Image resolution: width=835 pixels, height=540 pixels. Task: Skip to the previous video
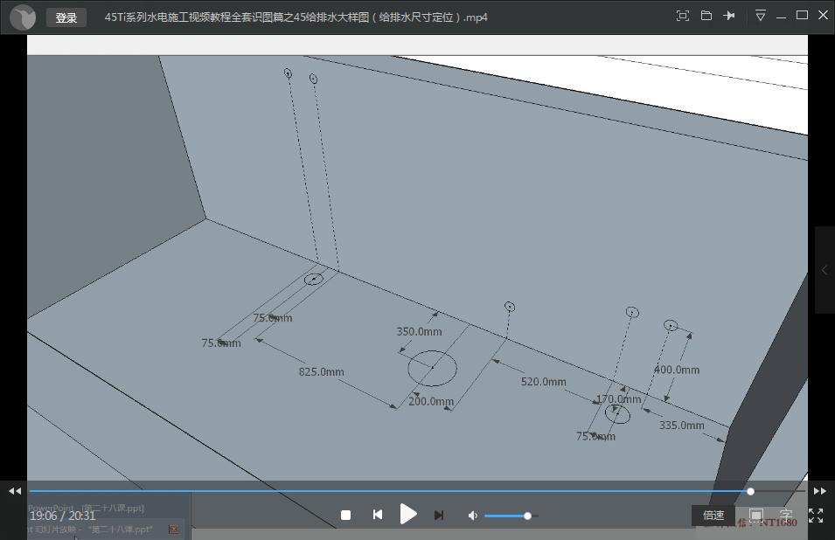[x=377, y=516]
